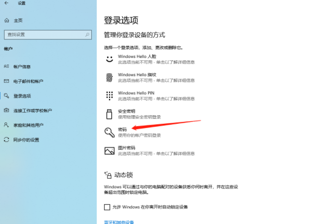Screen dimensions: 318x224
Task: Expand the 图片密码 sign-in option
Action: 150,151
